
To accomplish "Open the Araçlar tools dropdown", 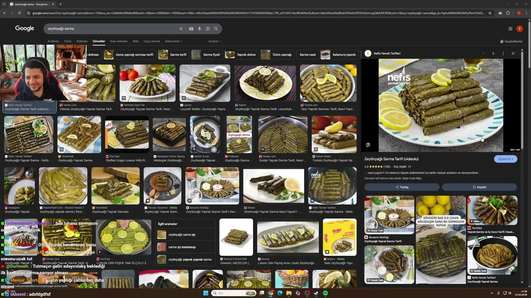I will pos(214,41).
